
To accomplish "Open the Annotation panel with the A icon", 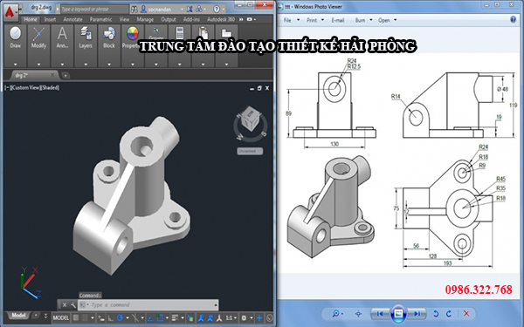I will coord(62,38).
